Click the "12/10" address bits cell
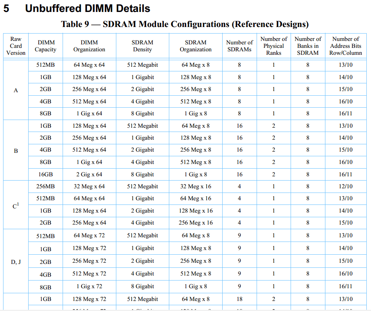 (x=345, y=186)
